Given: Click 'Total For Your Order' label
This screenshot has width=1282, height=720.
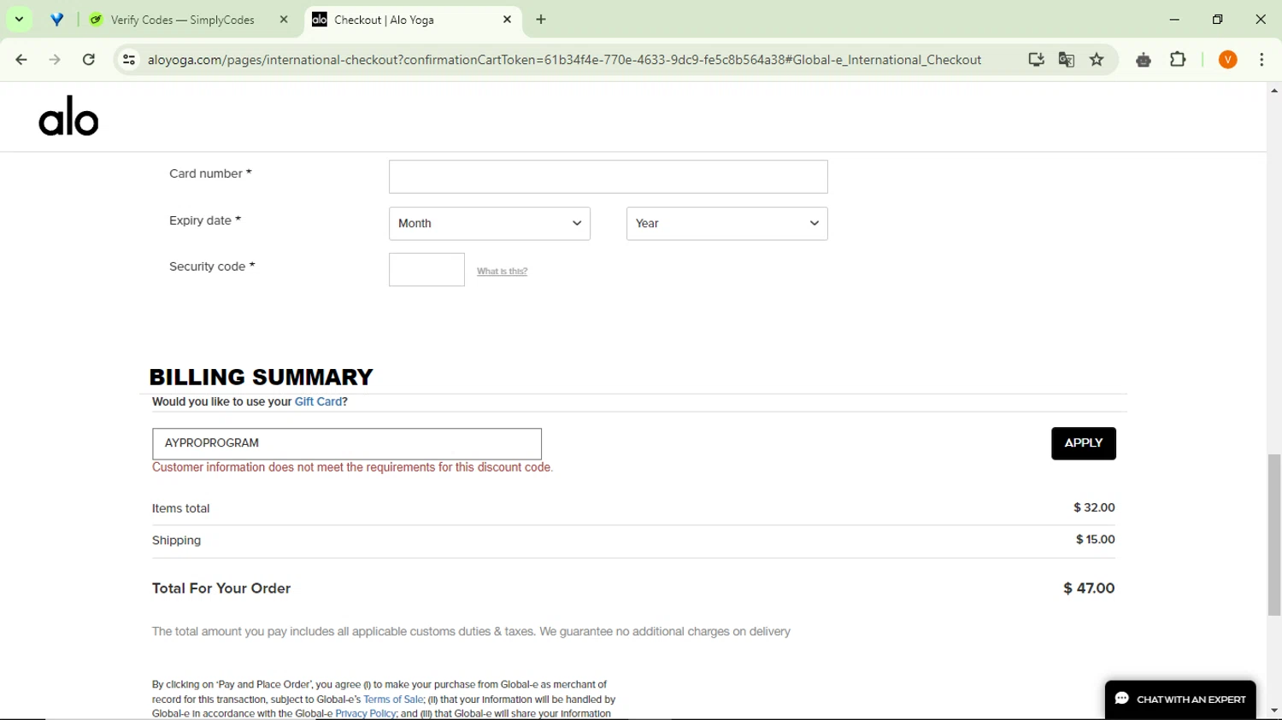Looking at the screenshot, I should pyautogui.click(x=221, y=588).
